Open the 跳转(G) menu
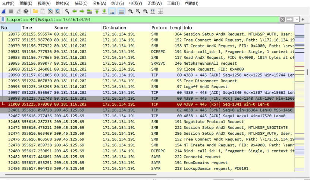Image resolution: width=310 pixels, height=180 pixels. (62, 3)
